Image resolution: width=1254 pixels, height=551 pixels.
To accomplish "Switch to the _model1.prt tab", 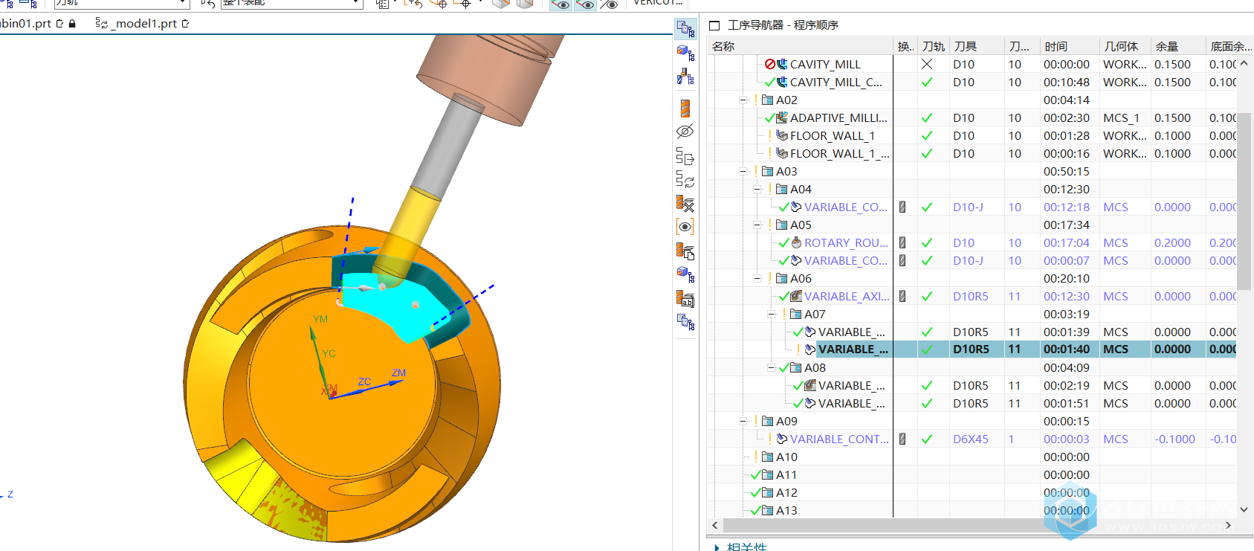I will (x=146, y=24).
